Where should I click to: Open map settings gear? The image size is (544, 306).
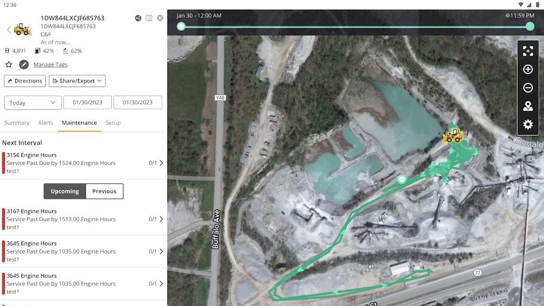click(528, 124)
